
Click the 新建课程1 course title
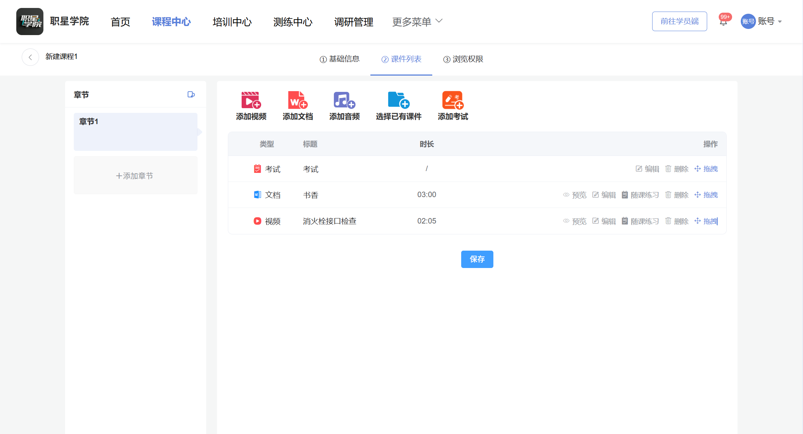(61, 56)
